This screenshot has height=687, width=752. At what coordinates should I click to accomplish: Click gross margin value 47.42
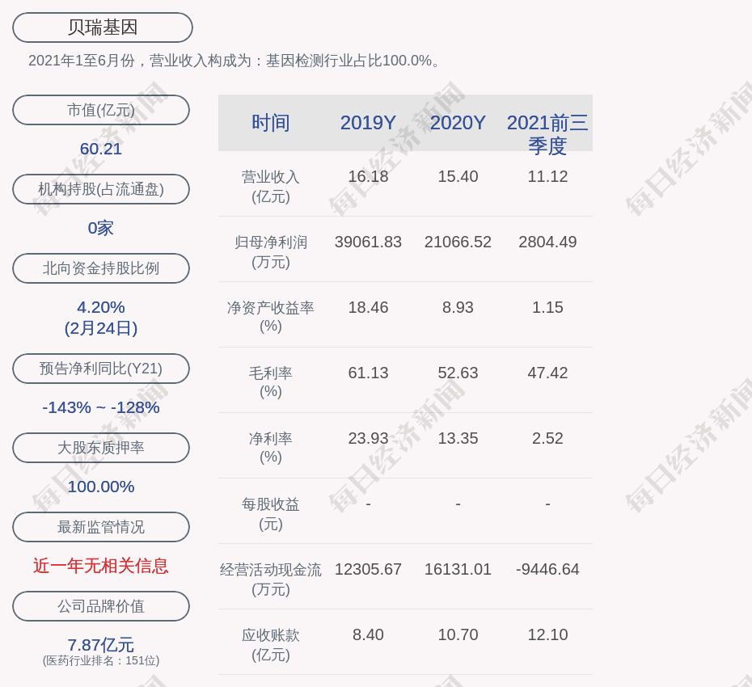547,373
